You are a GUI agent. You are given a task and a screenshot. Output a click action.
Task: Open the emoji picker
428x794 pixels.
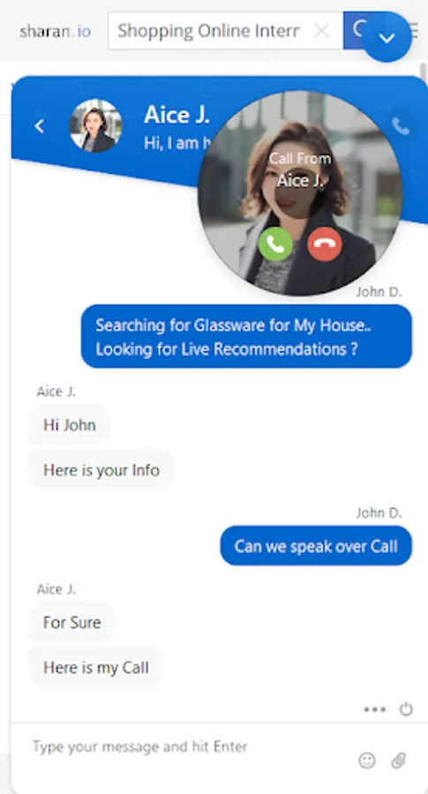coord(367,760)
